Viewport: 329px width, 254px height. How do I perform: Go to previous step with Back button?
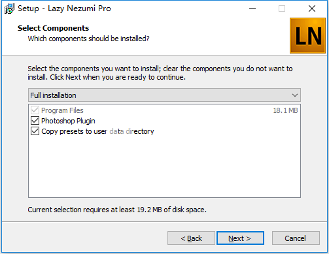[191, 238]
